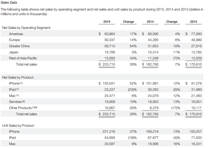Click the Americas row label

click(x=16, y=34)
